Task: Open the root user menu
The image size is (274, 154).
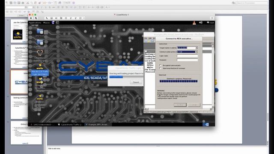Action: [x=210, y=23]
